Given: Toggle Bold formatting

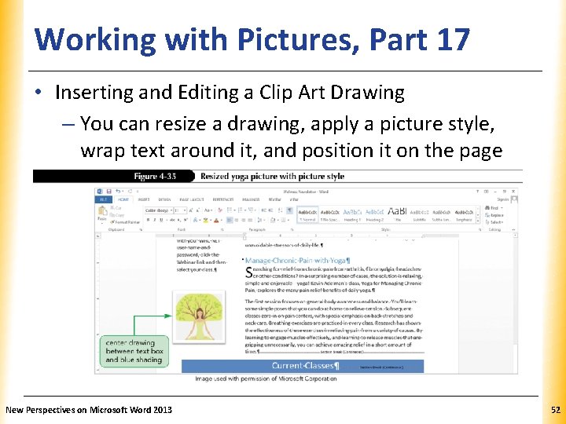Looking at the screenshot, I should [x=148, y=220].
